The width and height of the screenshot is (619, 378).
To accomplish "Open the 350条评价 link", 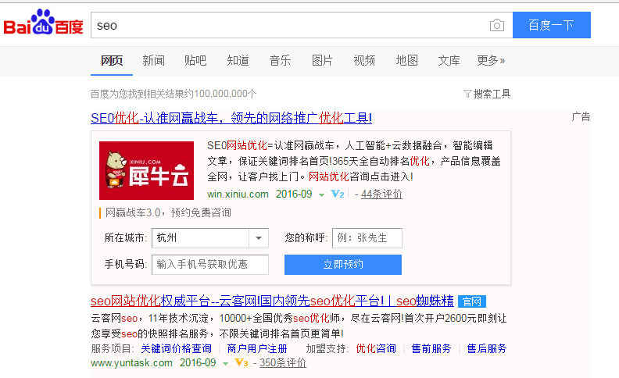I will point(283,362).
